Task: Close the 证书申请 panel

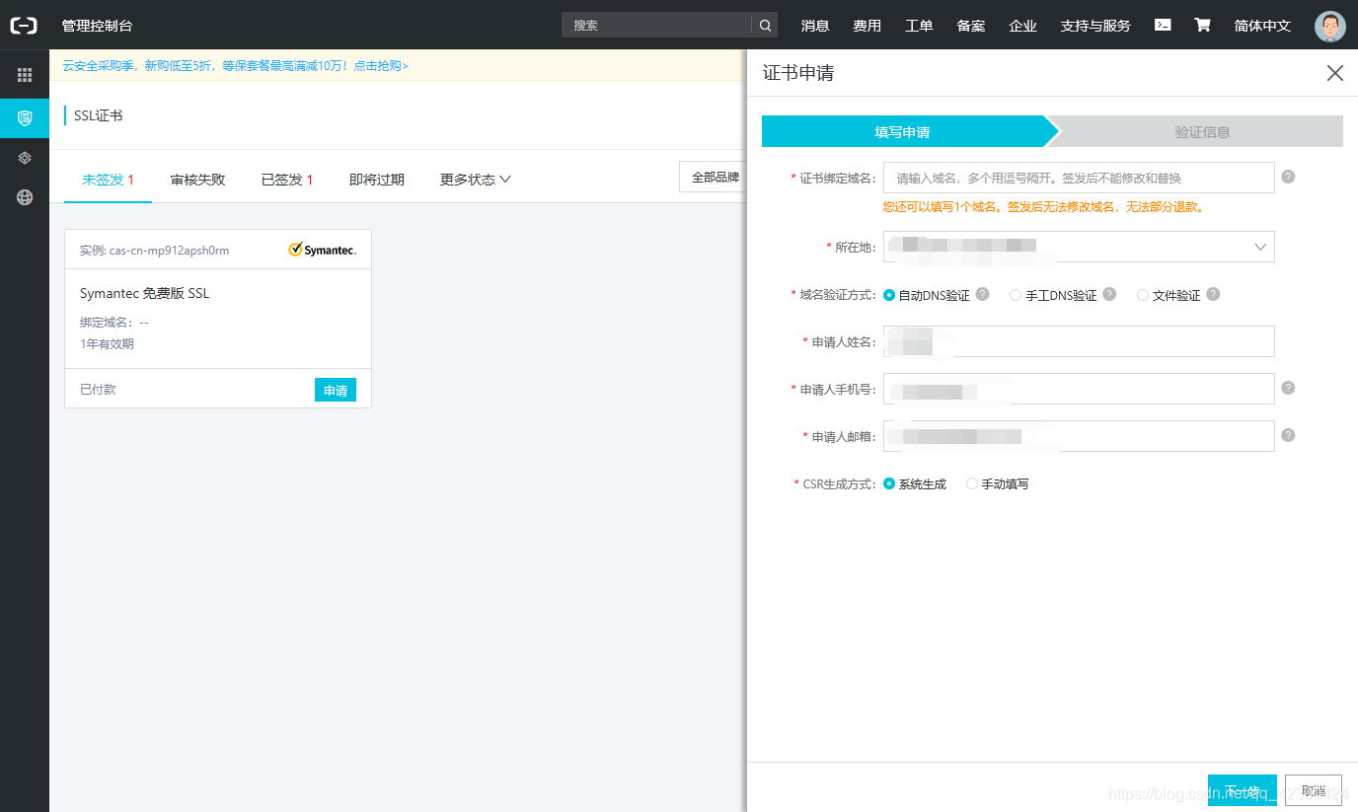Action: (x=1334, y=73)
